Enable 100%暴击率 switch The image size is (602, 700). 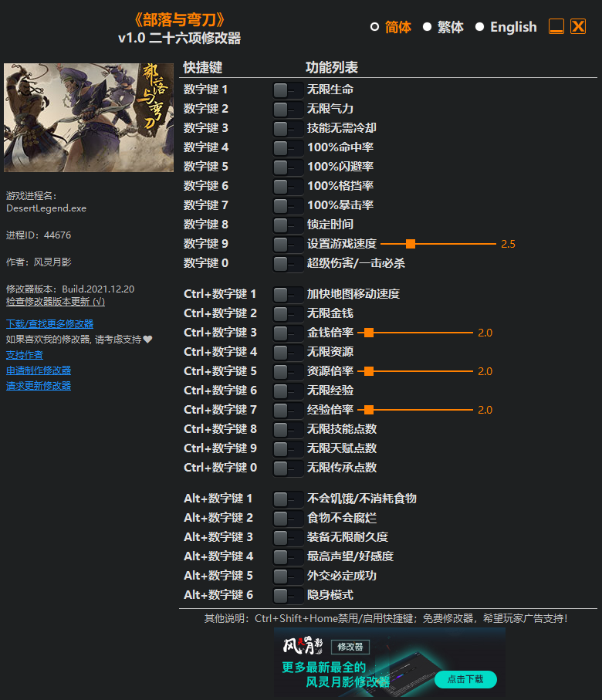tap(288, 206)
